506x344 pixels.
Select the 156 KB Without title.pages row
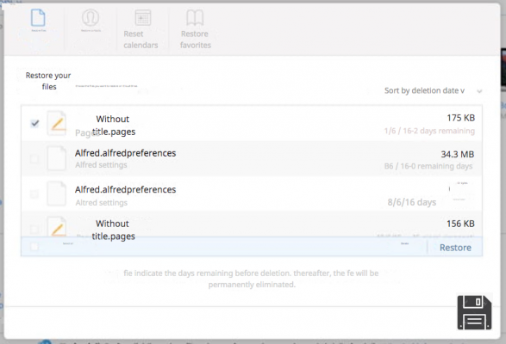point(252,224)
